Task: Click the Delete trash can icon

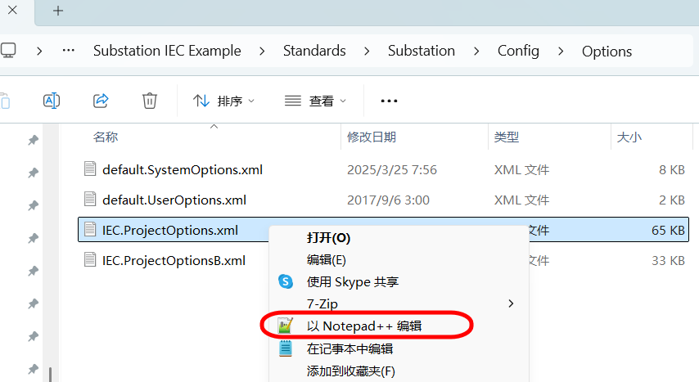Action: coord(150,101)
